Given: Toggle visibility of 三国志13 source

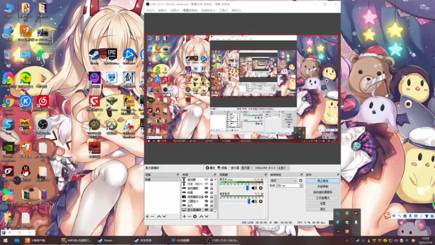Looking at the screenshot, I should (x=206, y=201).
